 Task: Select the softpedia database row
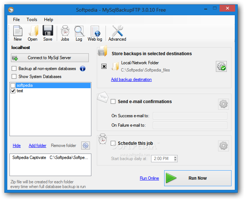53,85
